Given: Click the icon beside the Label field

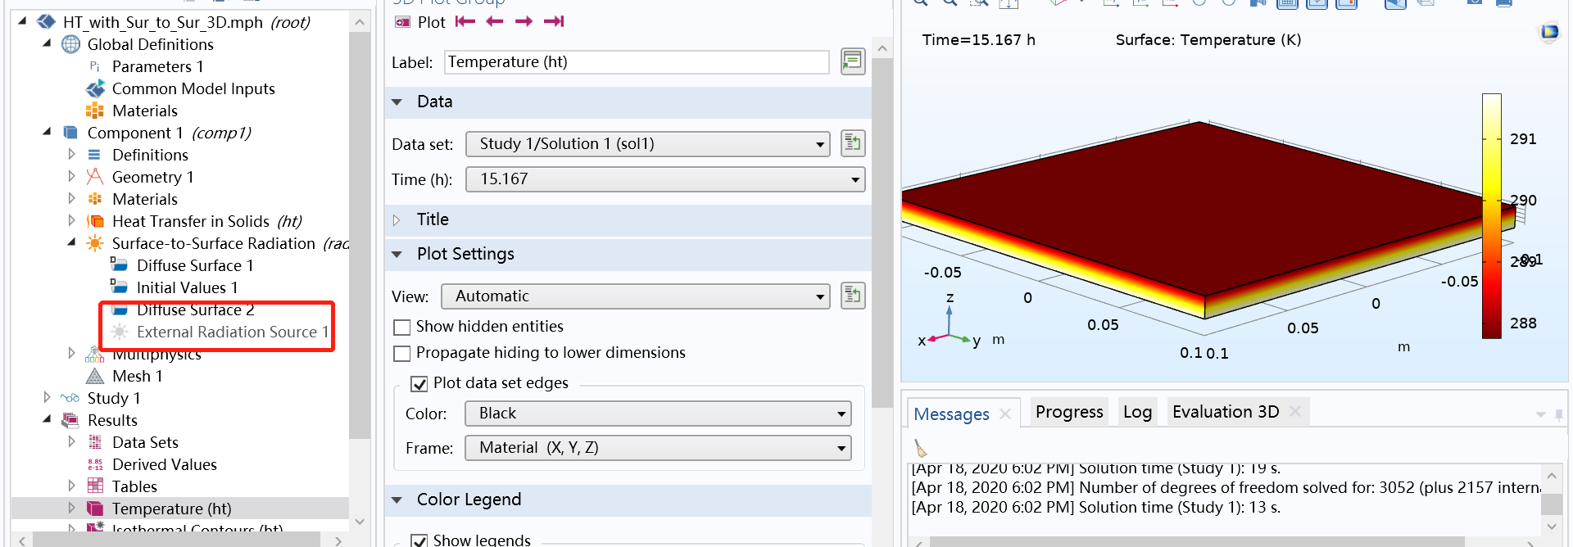Looking at the screenshot, I should pyautogui.click(x=853, y=61).
